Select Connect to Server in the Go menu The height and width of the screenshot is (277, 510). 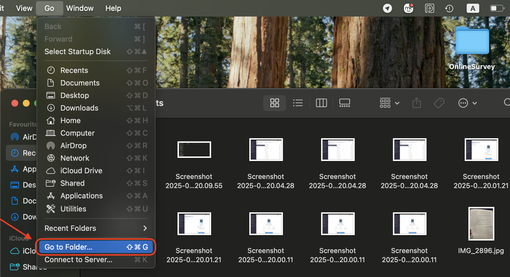tap(78, 259)
